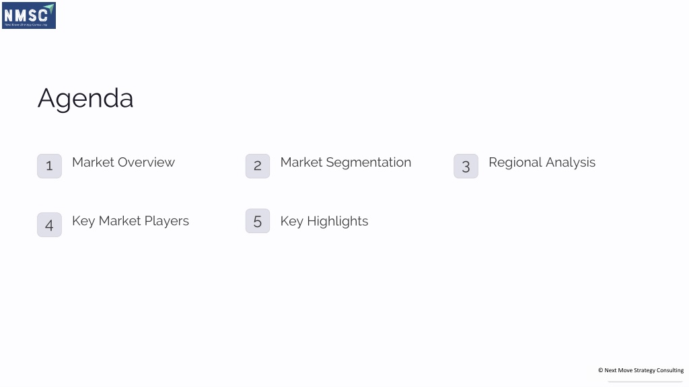Jump to Key Highlights section

click(x=324, y=222)
